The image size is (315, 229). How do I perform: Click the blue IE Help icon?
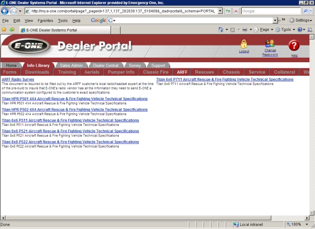point(300,30)
